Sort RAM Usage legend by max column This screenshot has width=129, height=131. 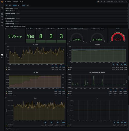click(117, 64)
